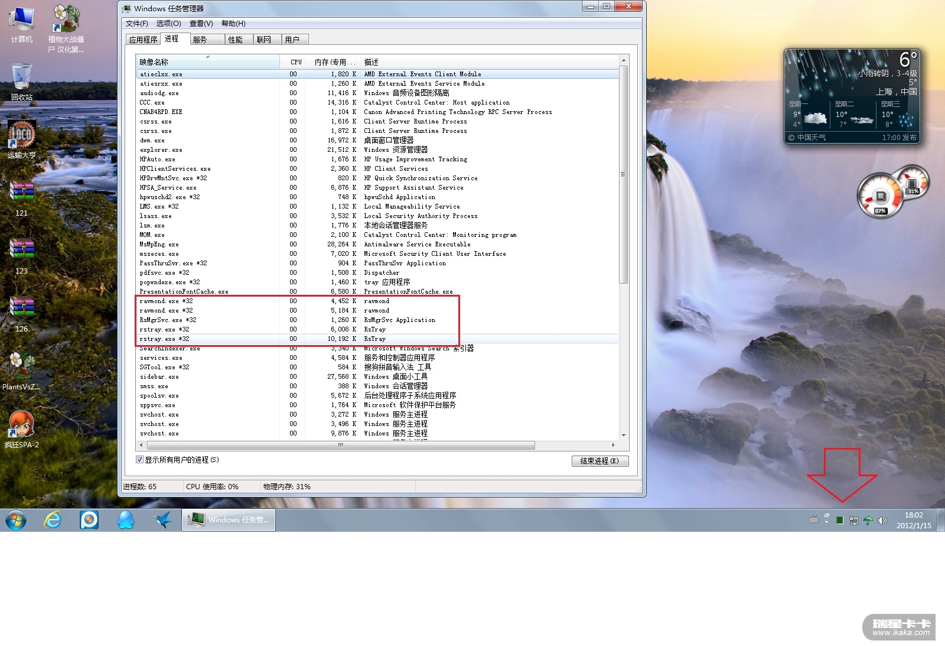The image size is (945, 647).
Task: Click the input method keyboard tray icon
Action: [813, 520]
